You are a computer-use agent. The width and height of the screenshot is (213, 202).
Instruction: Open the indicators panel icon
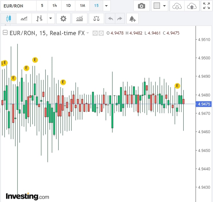tap(79, 19)
